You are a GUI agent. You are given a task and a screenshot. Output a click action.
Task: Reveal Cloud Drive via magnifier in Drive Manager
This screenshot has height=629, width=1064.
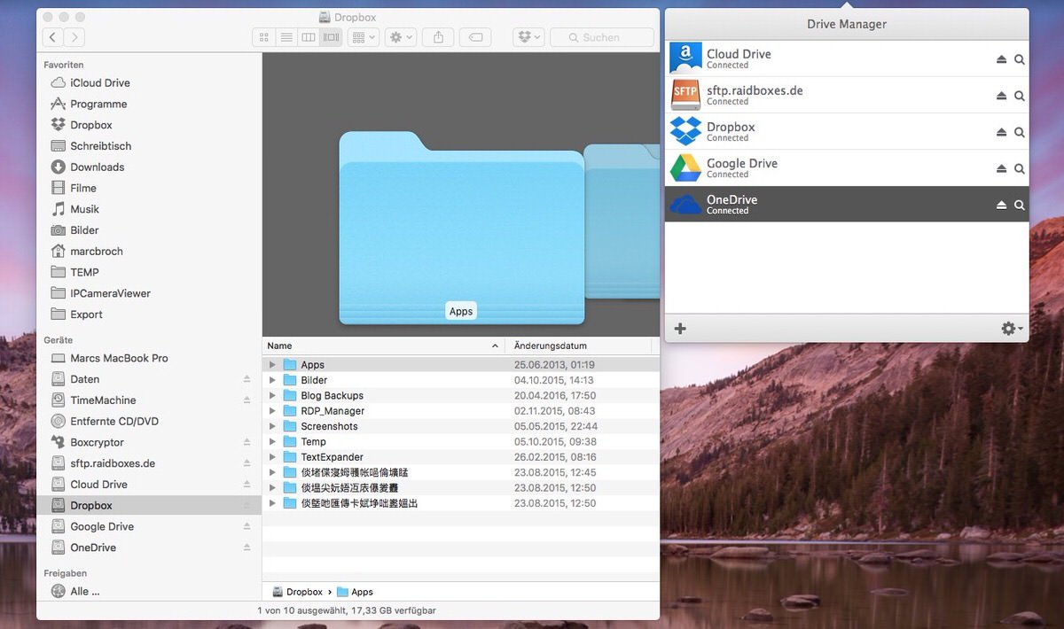point(1020,59)
